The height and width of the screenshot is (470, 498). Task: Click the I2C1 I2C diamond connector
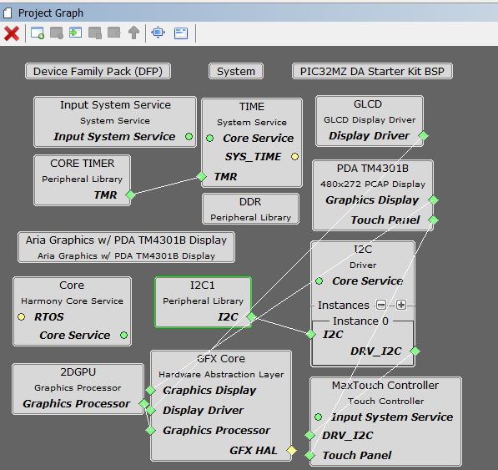[252, 317]
